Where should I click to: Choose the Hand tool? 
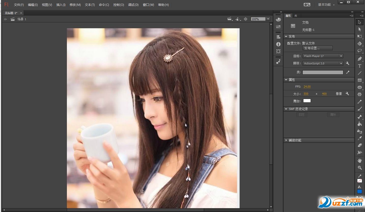click(x=359, y=161)
